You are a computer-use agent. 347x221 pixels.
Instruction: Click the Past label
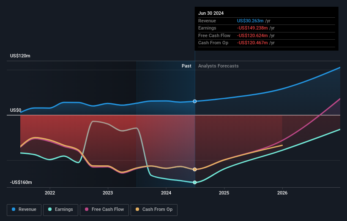(186, 66)
